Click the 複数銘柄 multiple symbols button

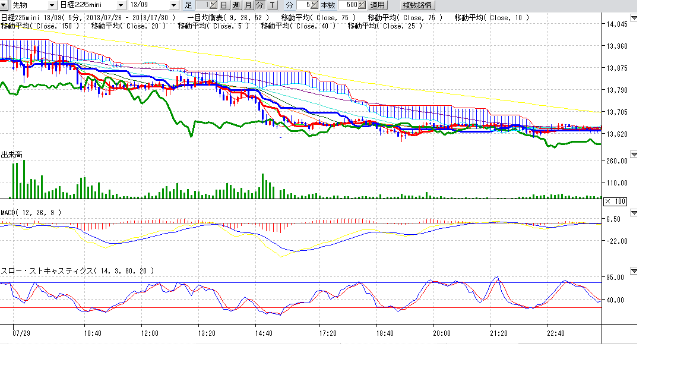tap(417, 5)
